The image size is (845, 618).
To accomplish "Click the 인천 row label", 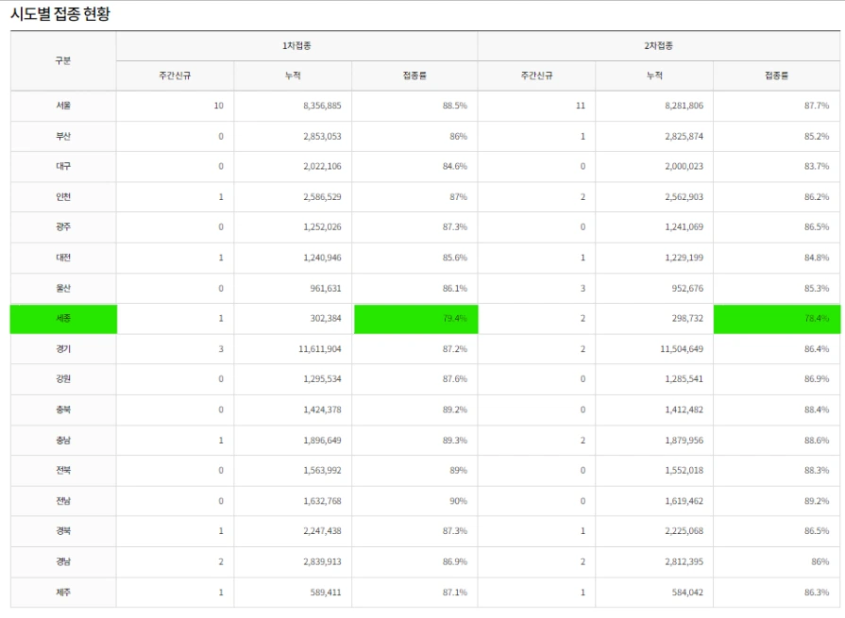I will point(63,197).
